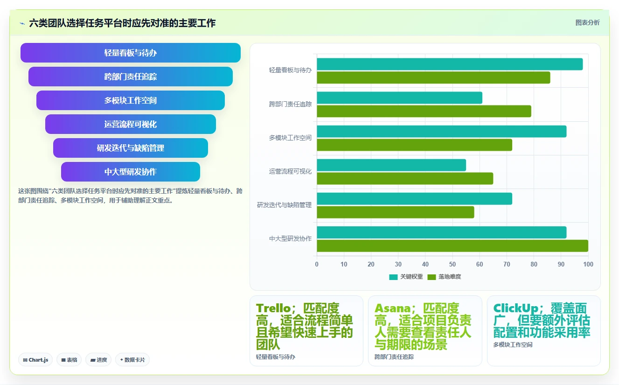Open the ClickUp data card
The height and width of the screenshot is (385, 619).
(544, 331)
